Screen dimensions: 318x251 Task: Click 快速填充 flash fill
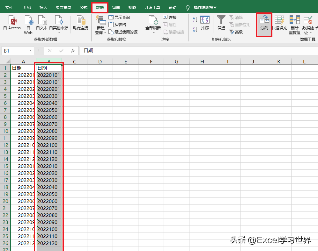point(279,23)
